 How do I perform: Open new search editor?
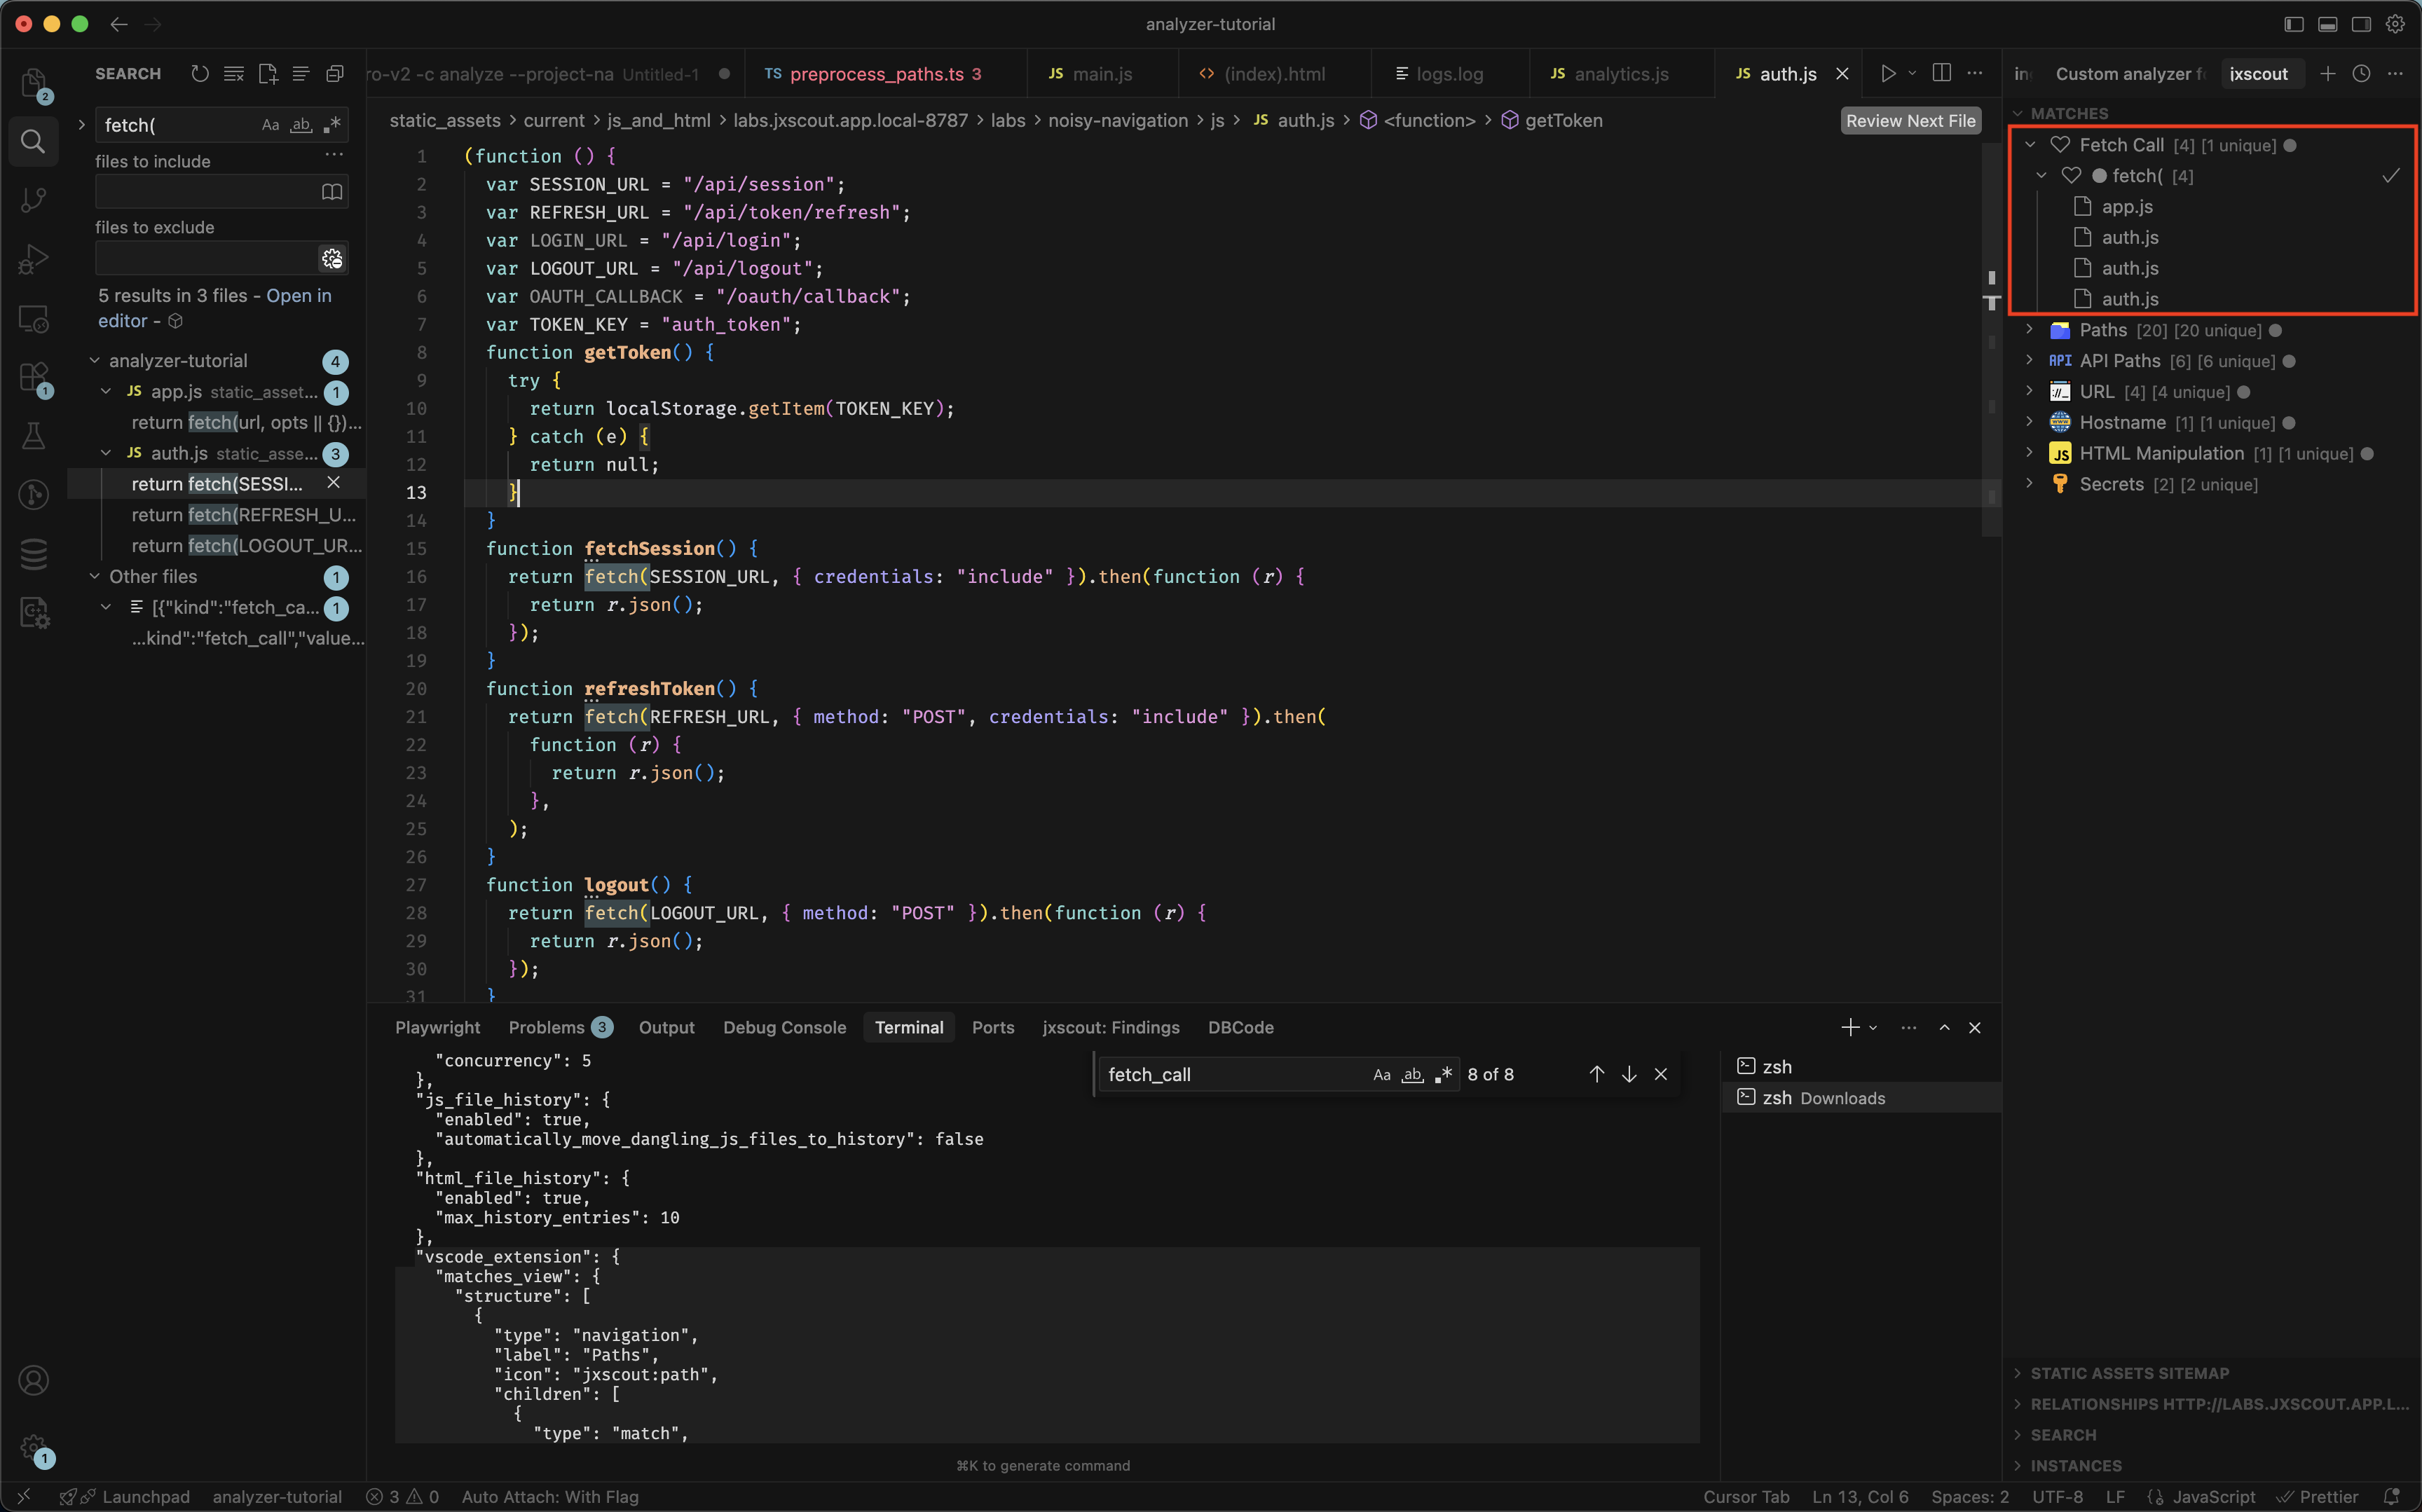[267, 74]
